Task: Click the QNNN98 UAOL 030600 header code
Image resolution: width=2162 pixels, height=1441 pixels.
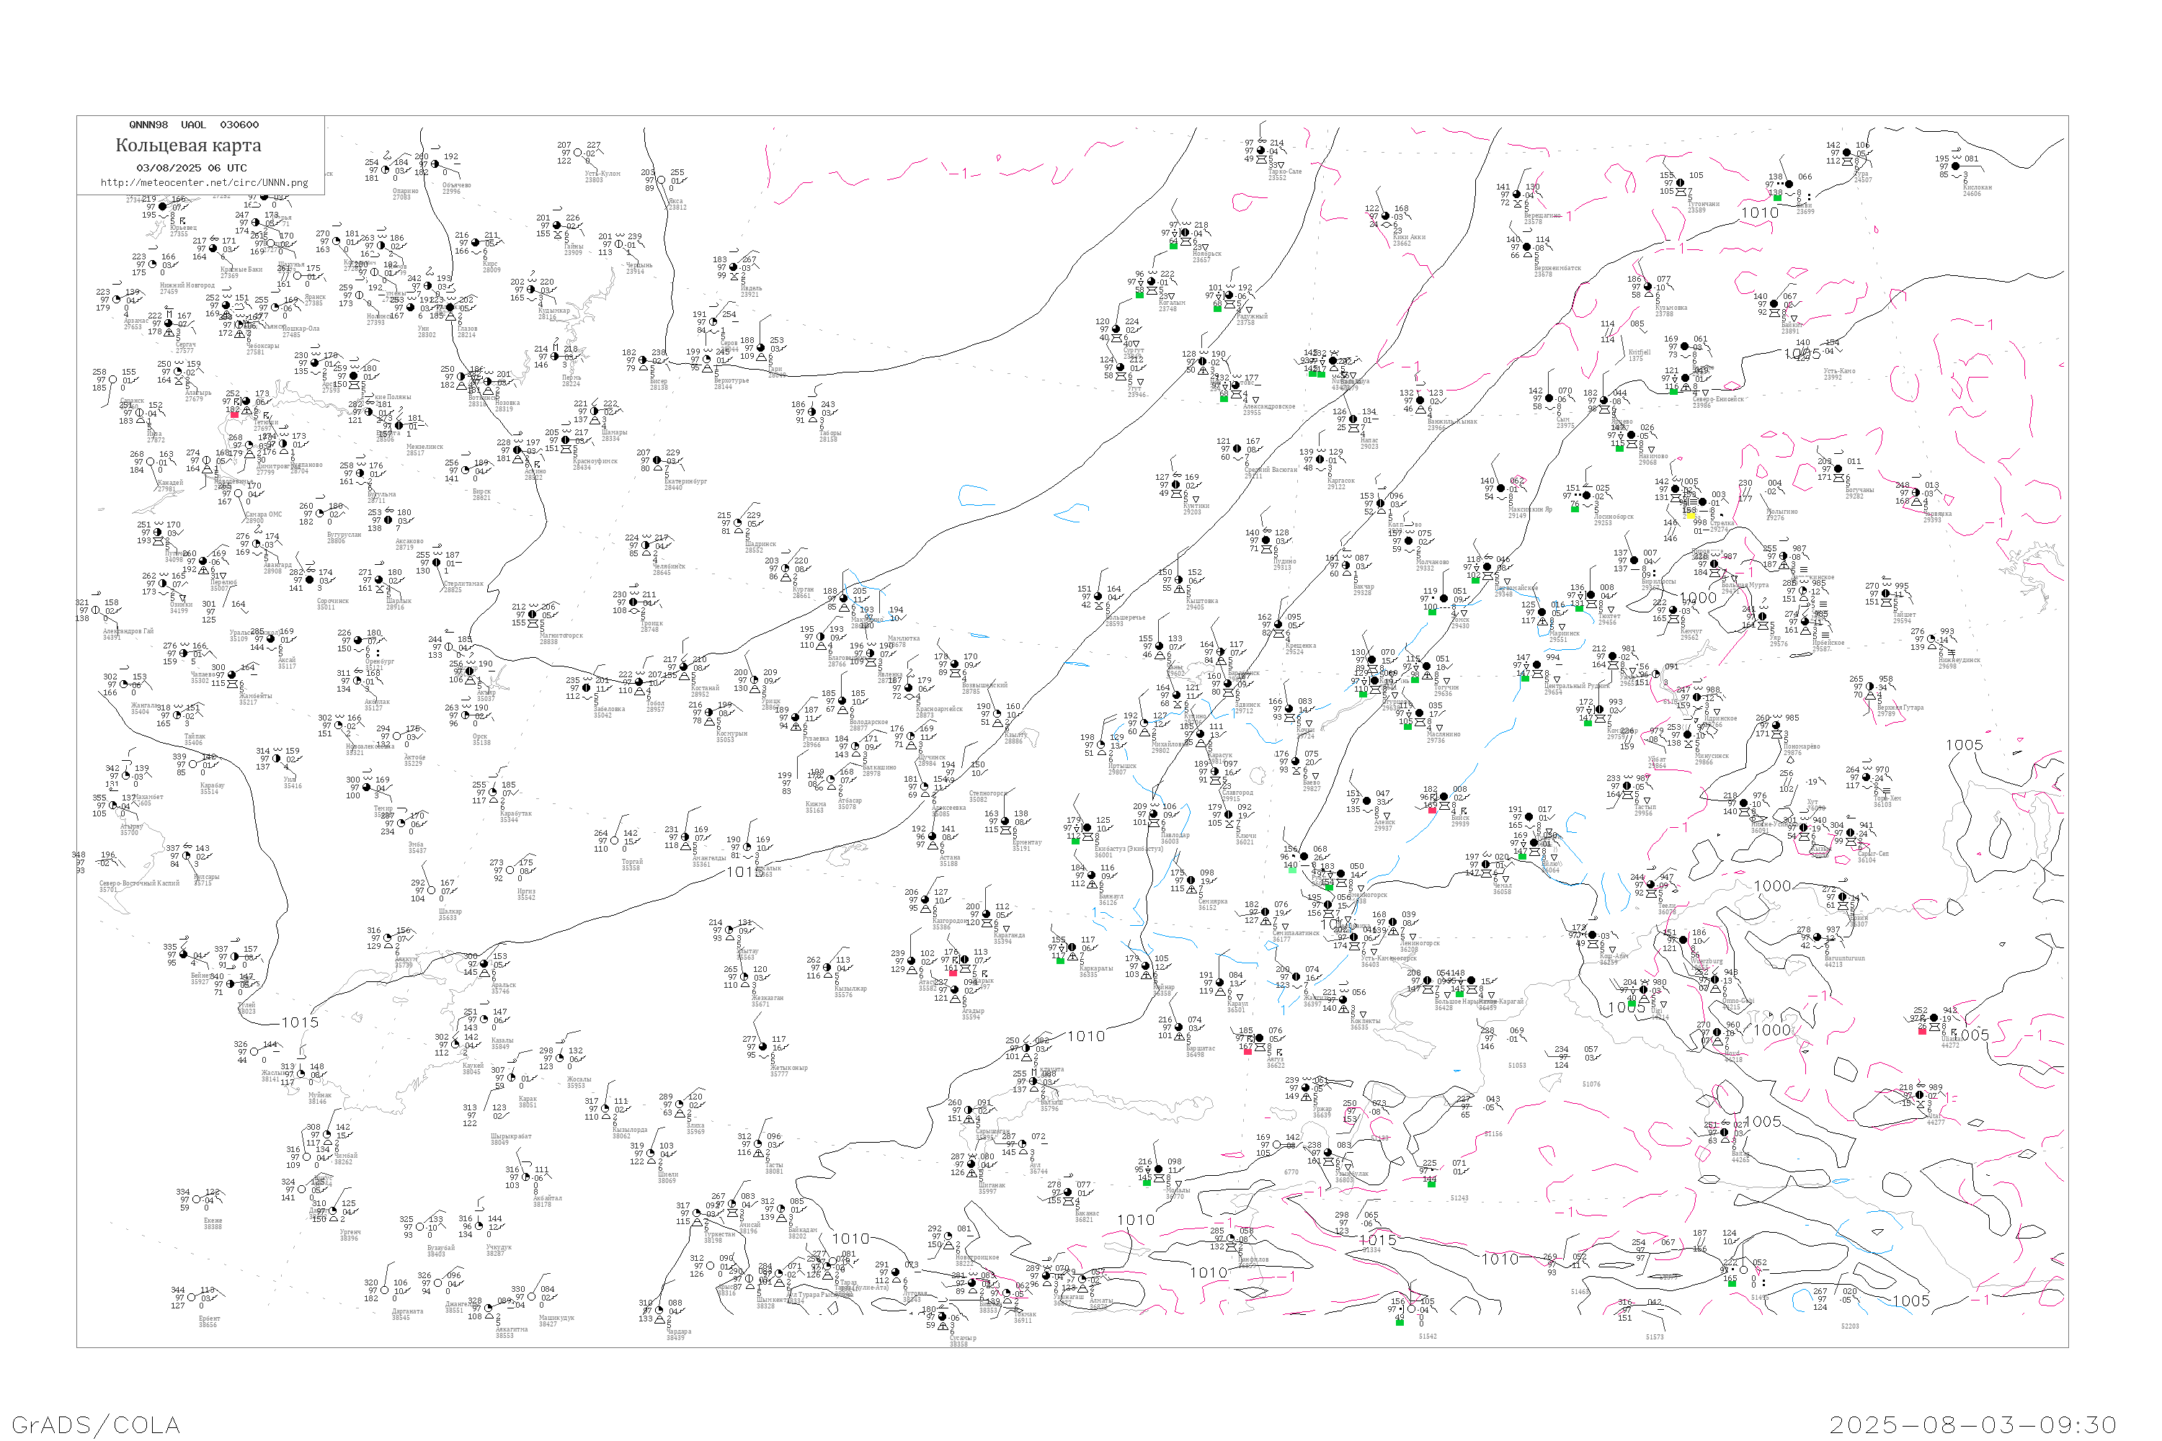Action: tap(193, 125)
